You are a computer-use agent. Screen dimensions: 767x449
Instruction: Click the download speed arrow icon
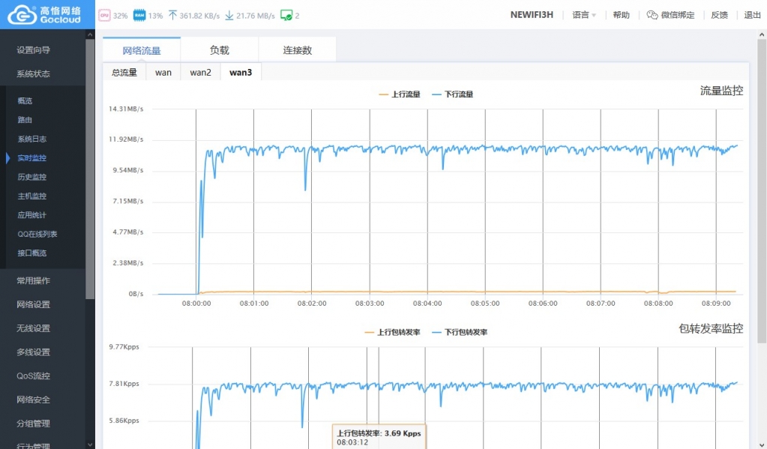point(229,15)
